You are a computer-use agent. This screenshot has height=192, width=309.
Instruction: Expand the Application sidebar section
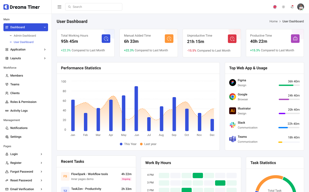26,49
